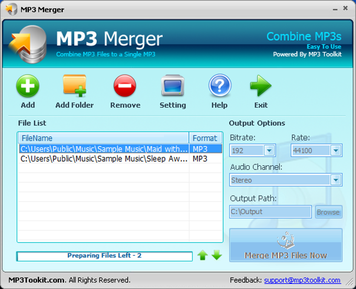Click the Powered By MP3 Toolkit text
The image size is (356, 289).
[x=307, y=54]
